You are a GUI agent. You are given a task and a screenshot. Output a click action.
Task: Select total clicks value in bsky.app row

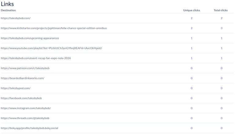pos(222,128)
